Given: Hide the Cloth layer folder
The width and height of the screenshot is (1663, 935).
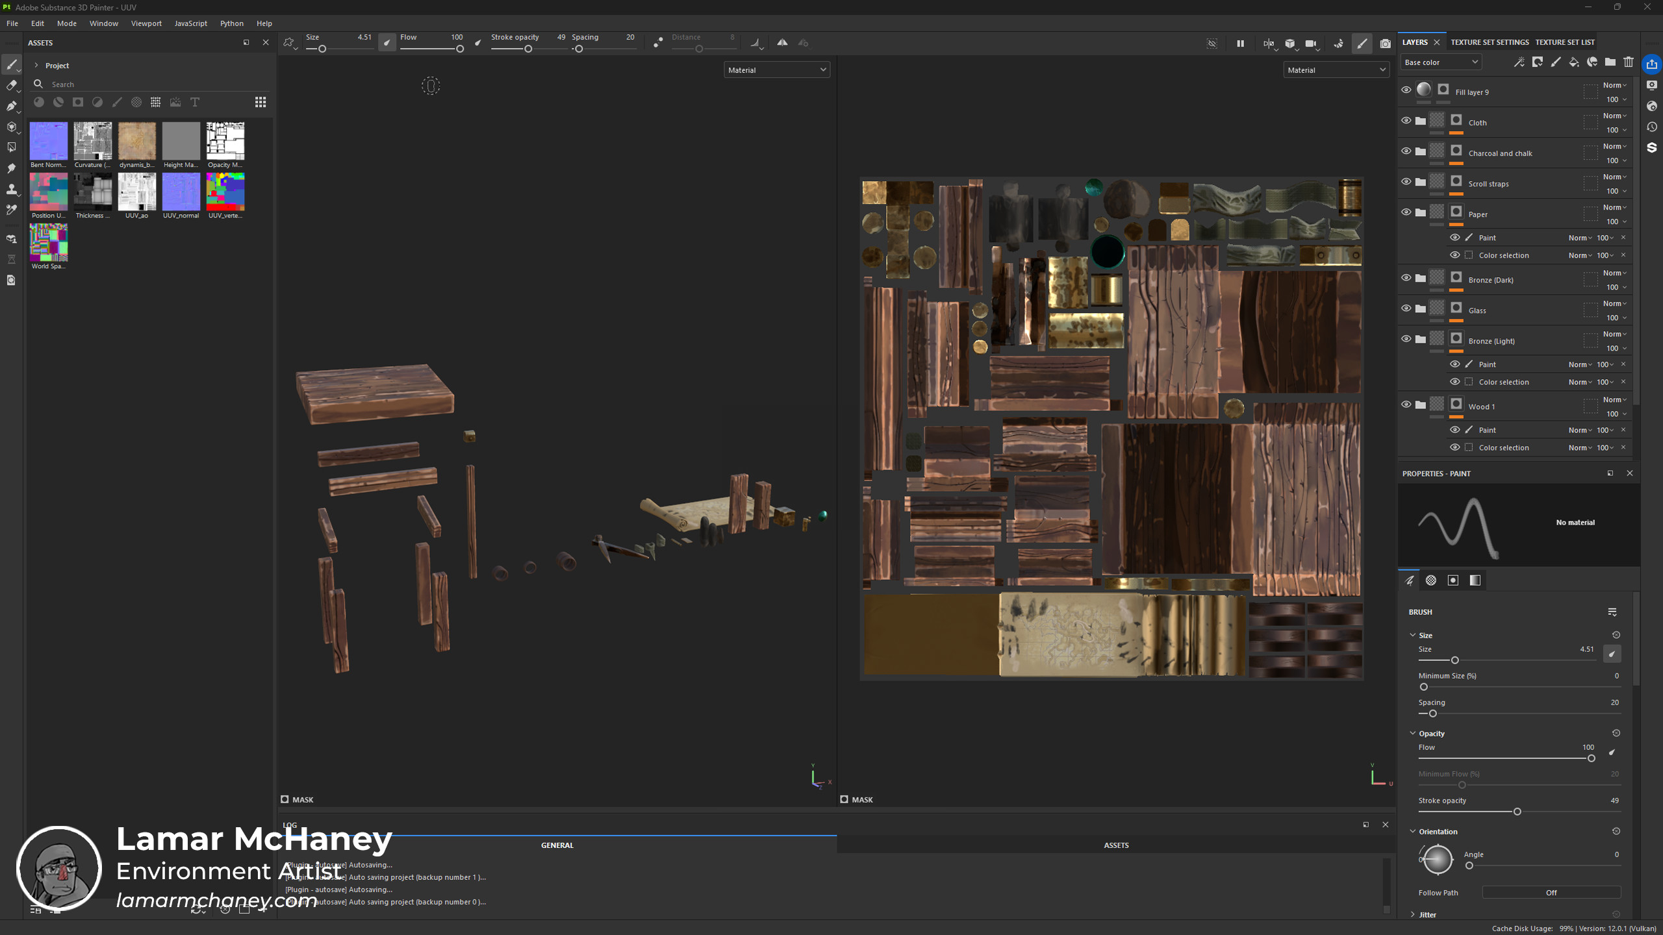Looking at the screenshot, I should (x=1406, y=121).
